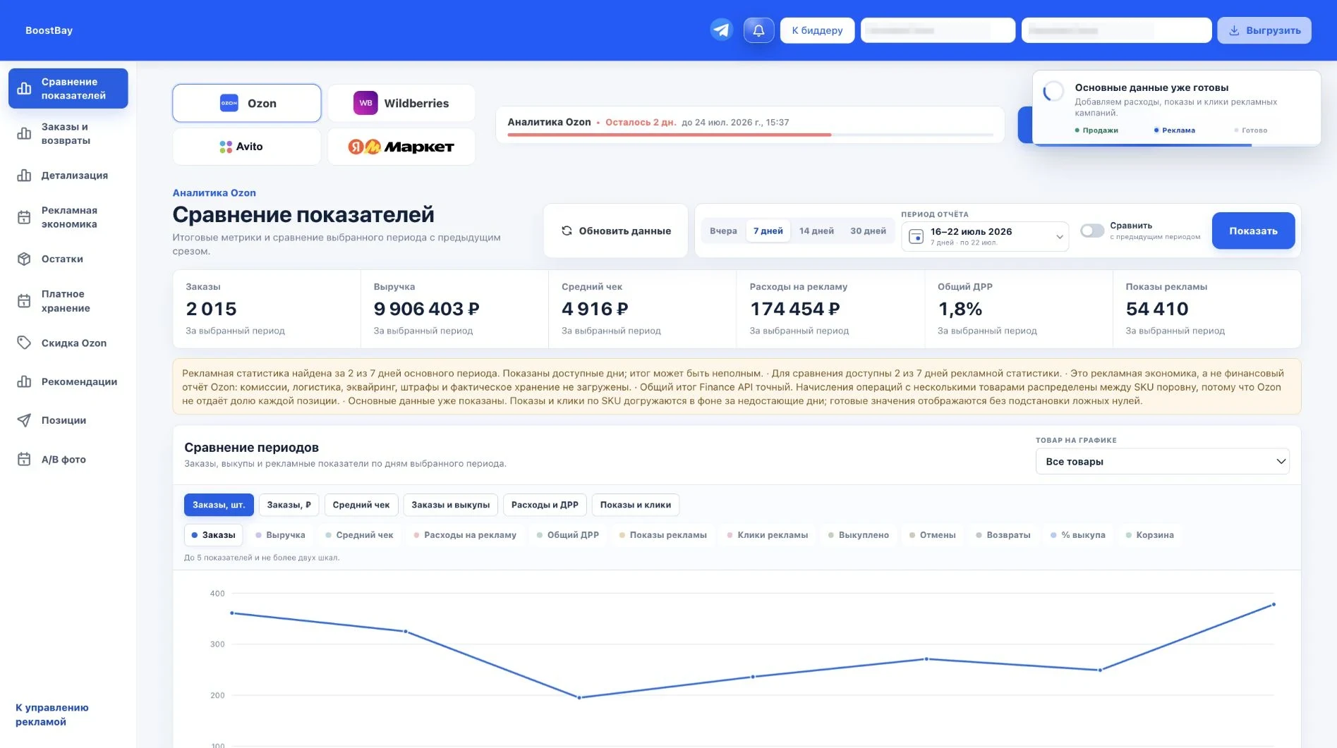The height and width of the screenshot is (748, 1337).
Task: Enable the Выкуплено series chip
Action: [858, 535]
